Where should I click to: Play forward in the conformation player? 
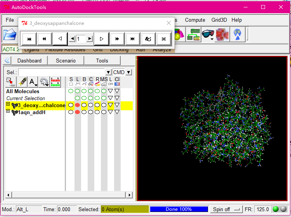(x=101, y=38)
